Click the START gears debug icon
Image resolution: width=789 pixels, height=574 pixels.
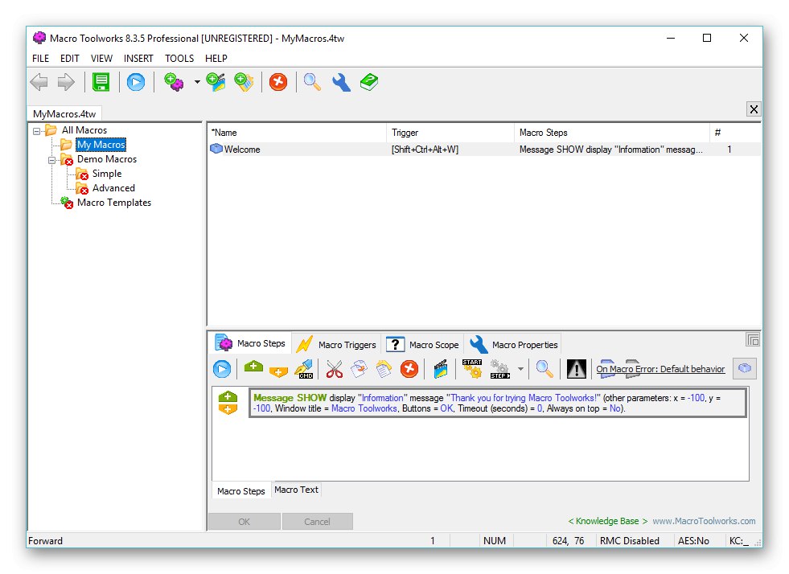tap(472, 369)
